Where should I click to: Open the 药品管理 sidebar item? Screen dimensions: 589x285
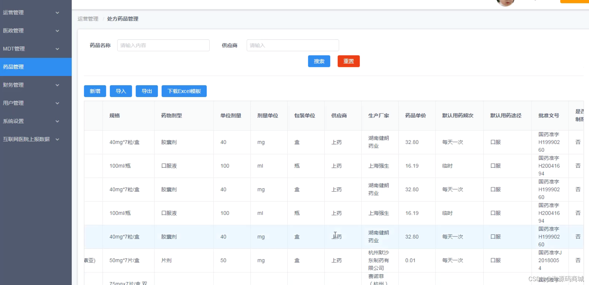pos(14,67)
